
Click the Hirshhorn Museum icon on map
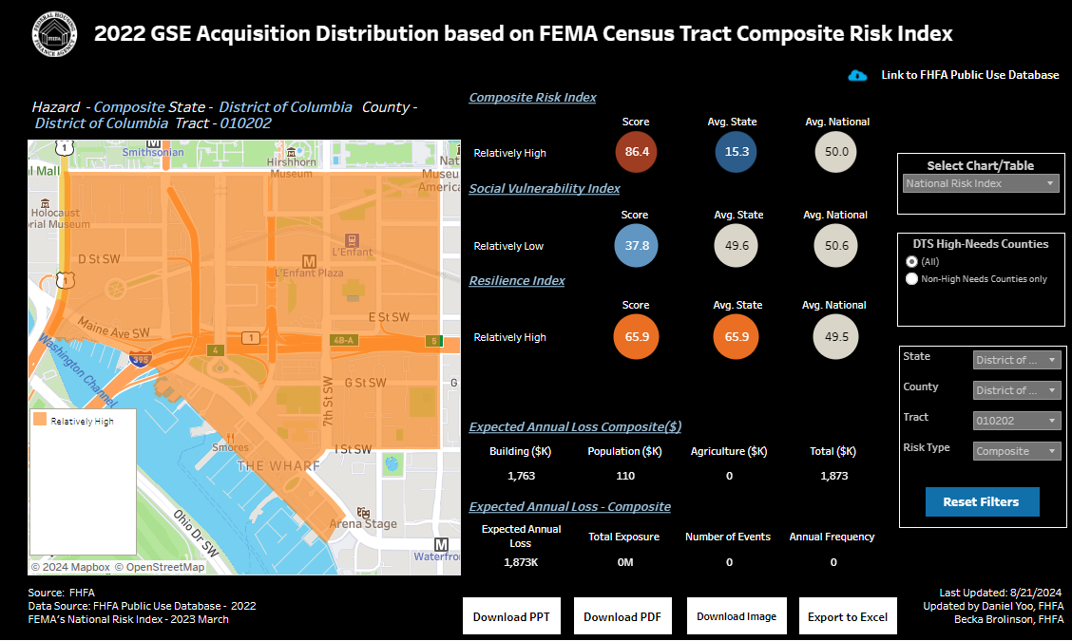[x=291, y=152]
